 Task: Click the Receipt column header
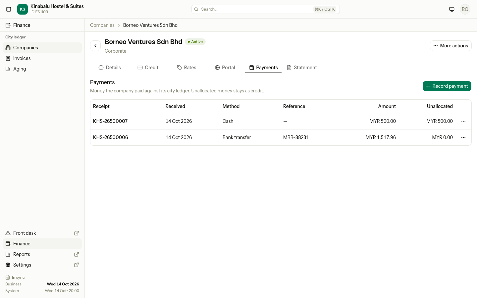click(101, 106)
